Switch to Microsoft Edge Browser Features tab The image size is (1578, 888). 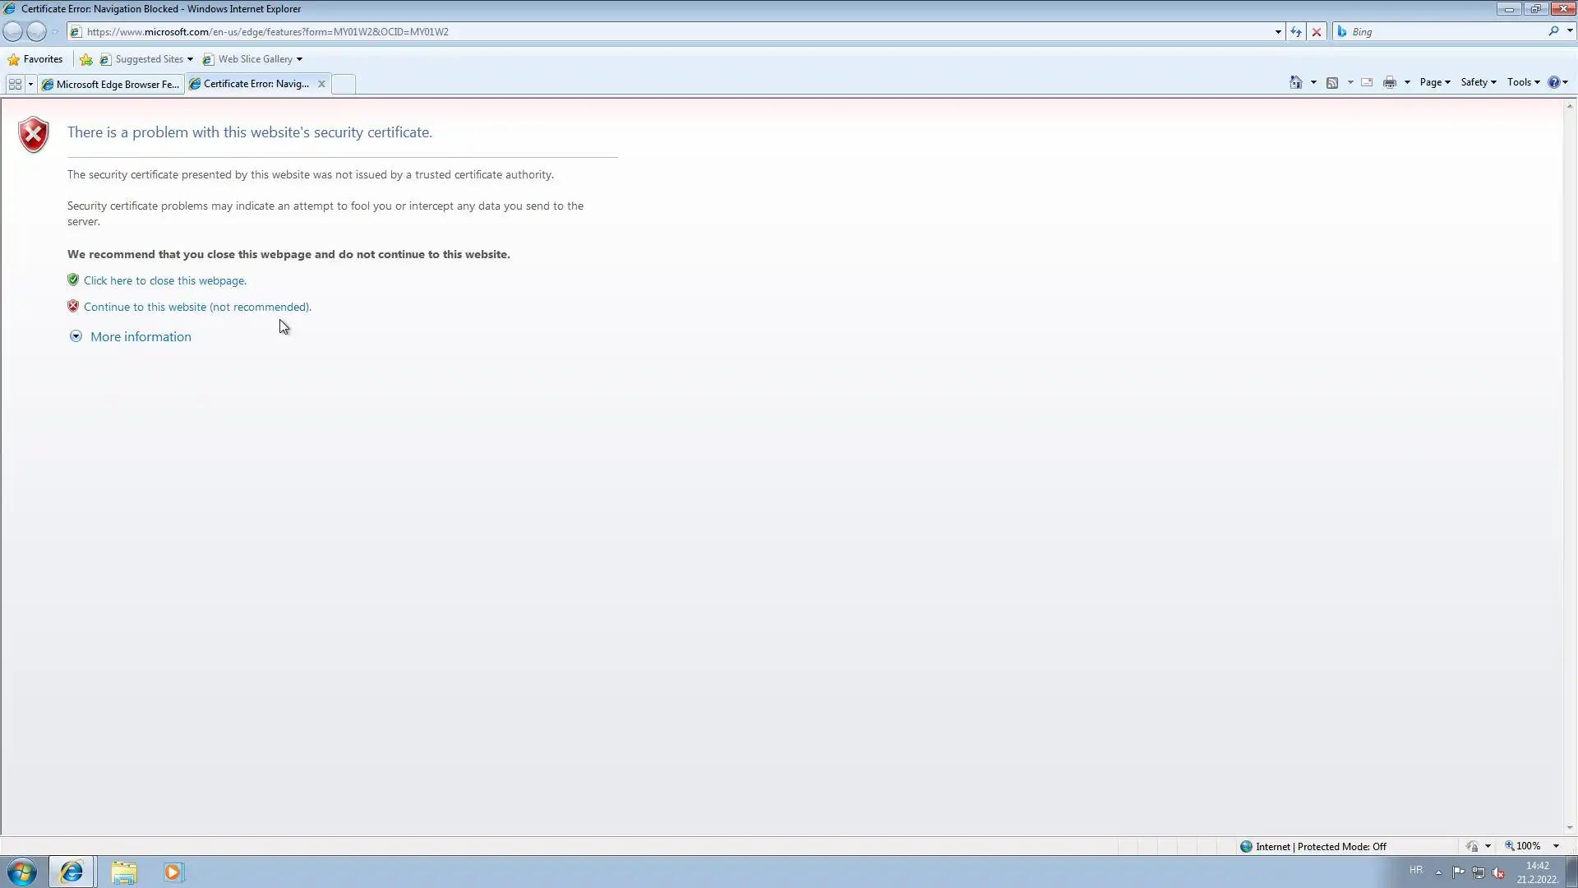(111, 84)
